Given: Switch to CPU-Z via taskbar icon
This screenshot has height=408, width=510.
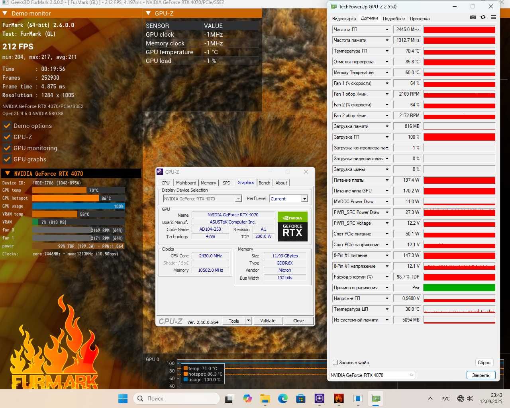Looking at the screenshot, I should (319, 398).
